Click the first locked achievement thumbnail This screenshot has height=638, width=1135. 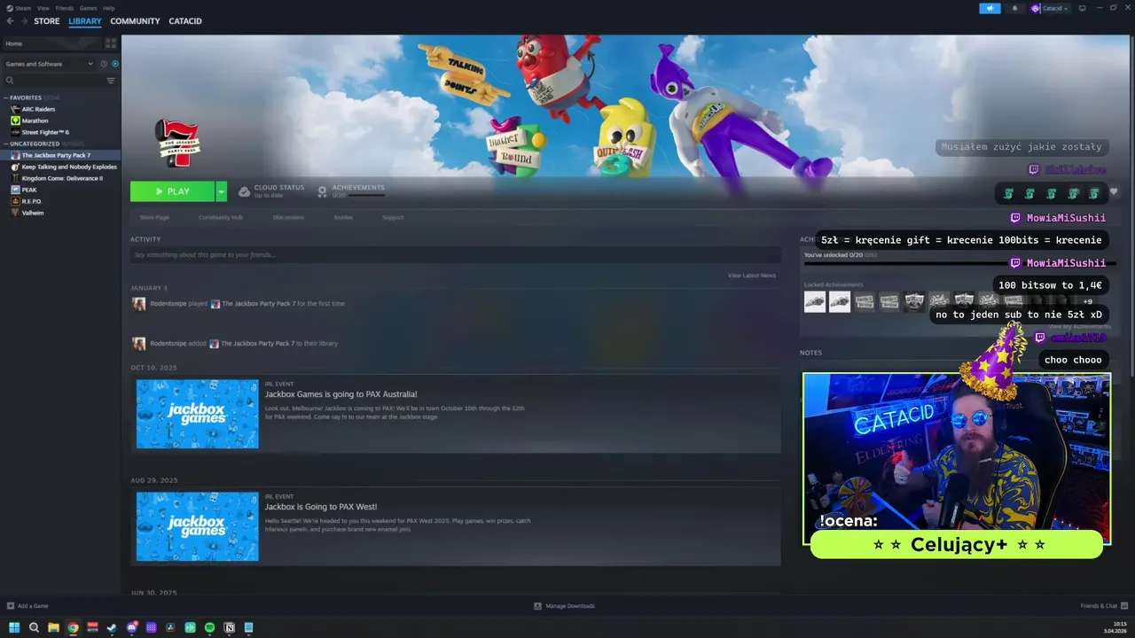[x=815, y=301]
